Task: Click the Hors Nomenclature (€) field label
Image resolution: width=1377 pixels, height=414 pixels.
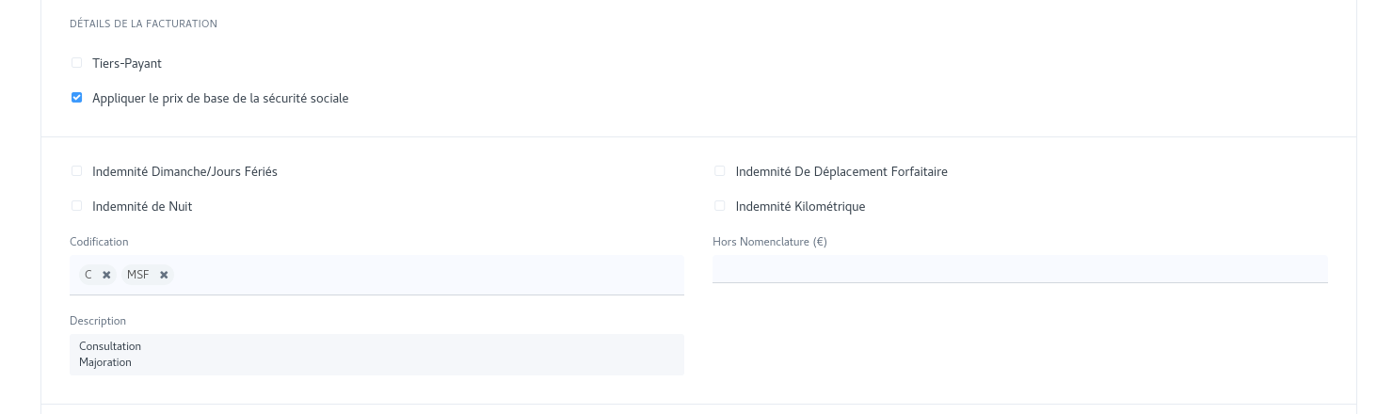Action: point(769,242)
